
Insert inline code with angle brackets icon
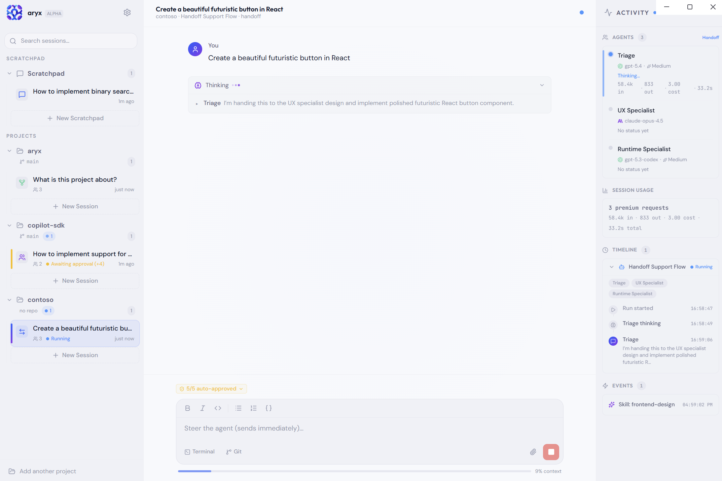click(x=218, y=408)
